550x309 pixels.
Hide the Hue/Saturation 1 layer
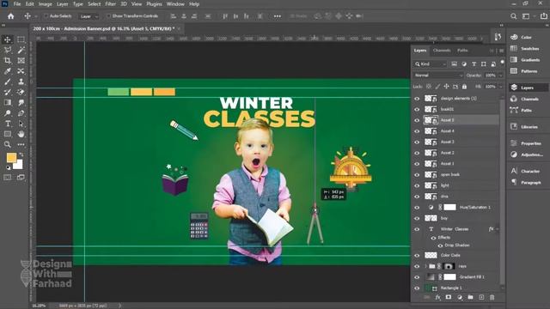tap(417, 208)
